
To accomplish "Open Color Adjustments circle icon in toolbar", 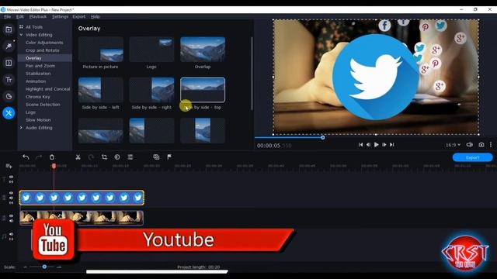I will point(117,157).
